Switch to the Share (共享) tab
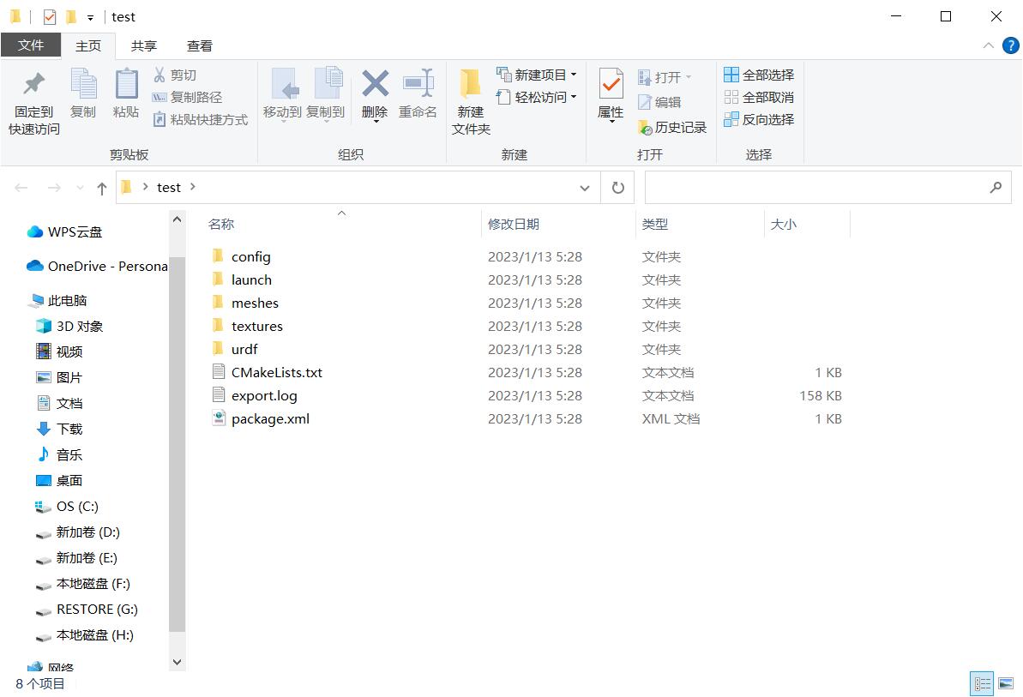The image size is (1023, 697). [x=143, y=46]
